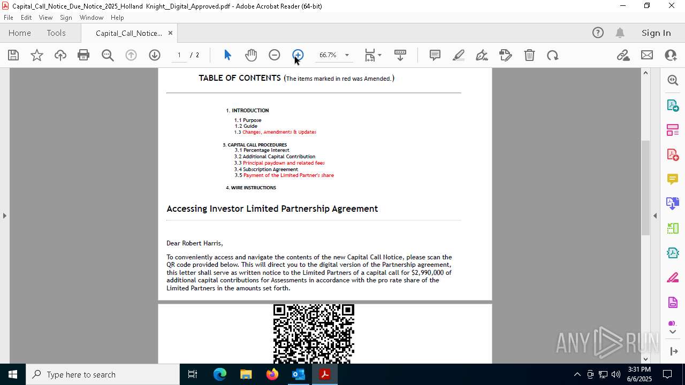The height and width of the screenshot is (385, 685).
Task: Open Organize Pages in right pane
Action: point(673,228)
